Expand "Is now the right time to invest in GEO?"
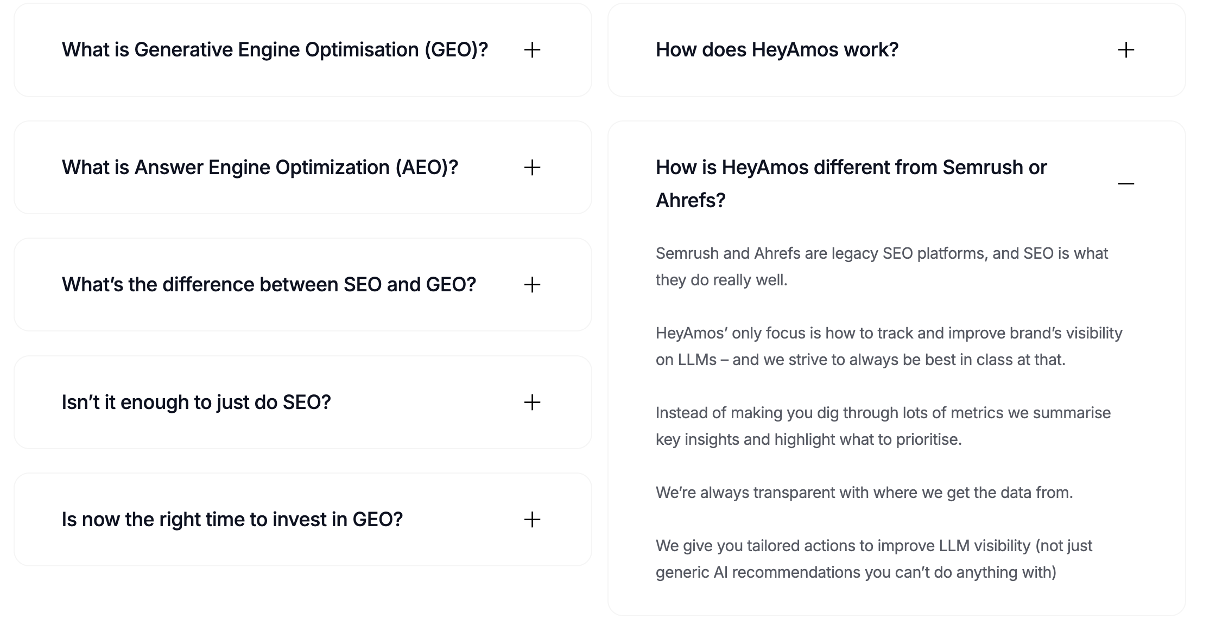Screen dimensions: 1216x626 (x=232, y=520)
